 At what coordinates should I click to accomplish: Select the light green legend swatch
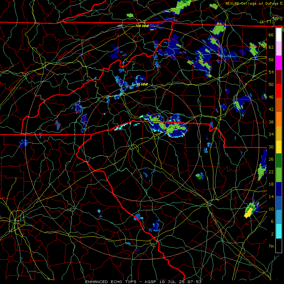(x=279, y=175)
